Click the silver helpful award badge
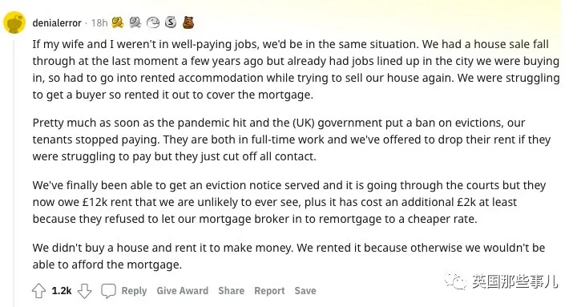Image resolution: width=577 pixels, height=307 pixels. coord(135,22)
